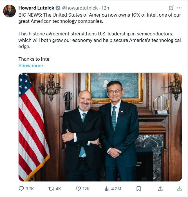This screenshot has height=197, width=188.
Task: Click the 12K likes count
Action: (86, 189)
